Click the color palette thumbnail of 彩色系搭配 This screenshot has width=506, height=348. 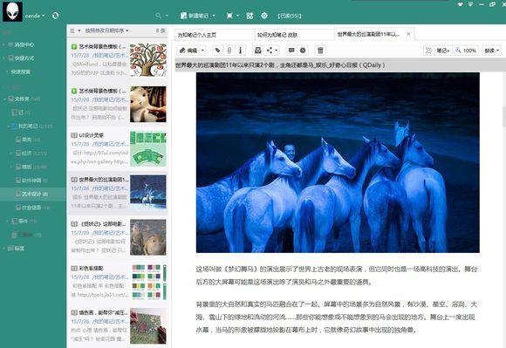148,282
